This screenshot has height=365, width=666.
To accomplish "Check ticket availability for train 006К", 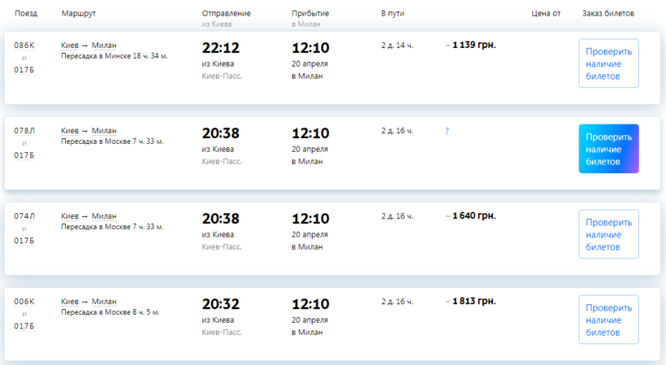I will click(608, 319).
